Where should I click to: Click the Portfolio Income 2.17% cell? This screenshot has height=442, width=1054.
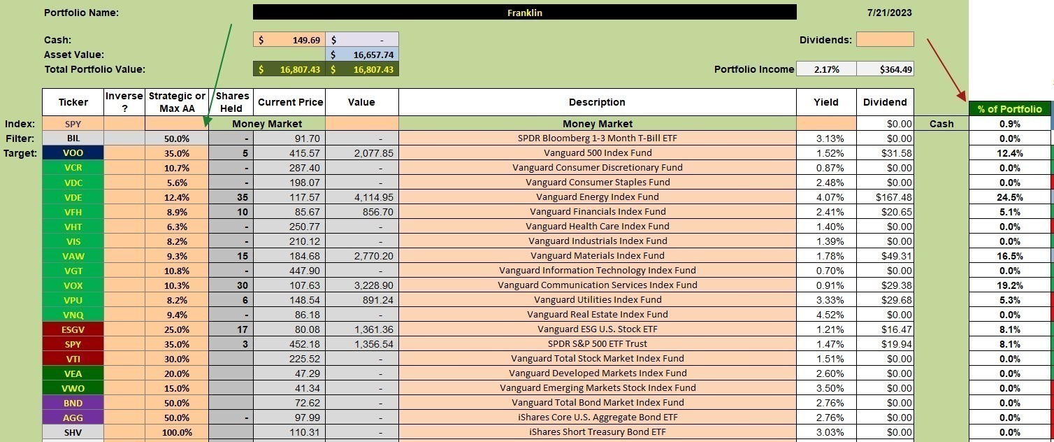point(826,69)
